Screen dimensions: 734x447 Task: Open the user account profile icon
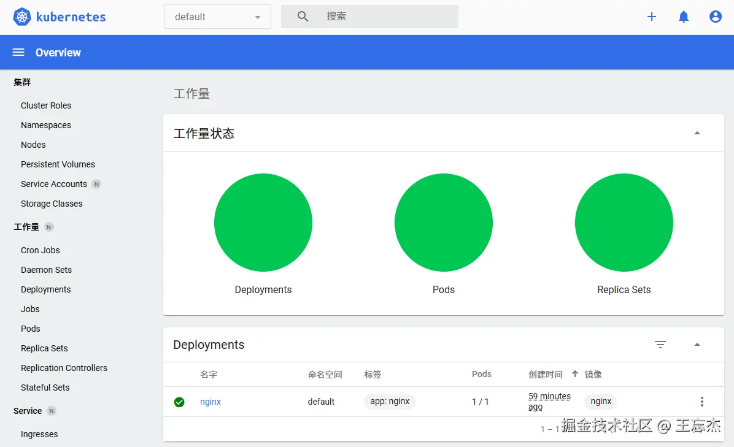point(715,17)
